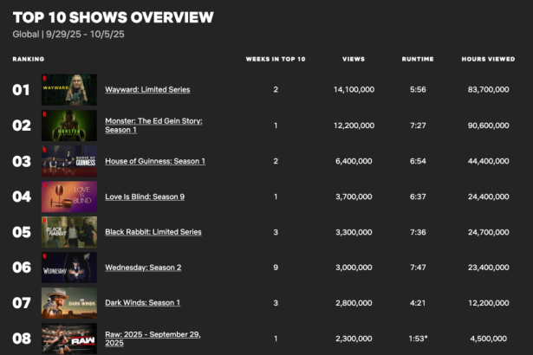Screen dimensions: 533x355
Task: Click the VIEWS column header
Action: [354, 59]
